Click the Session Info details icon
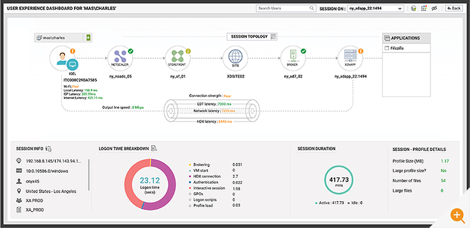470x228 pixels. point(48,148)
